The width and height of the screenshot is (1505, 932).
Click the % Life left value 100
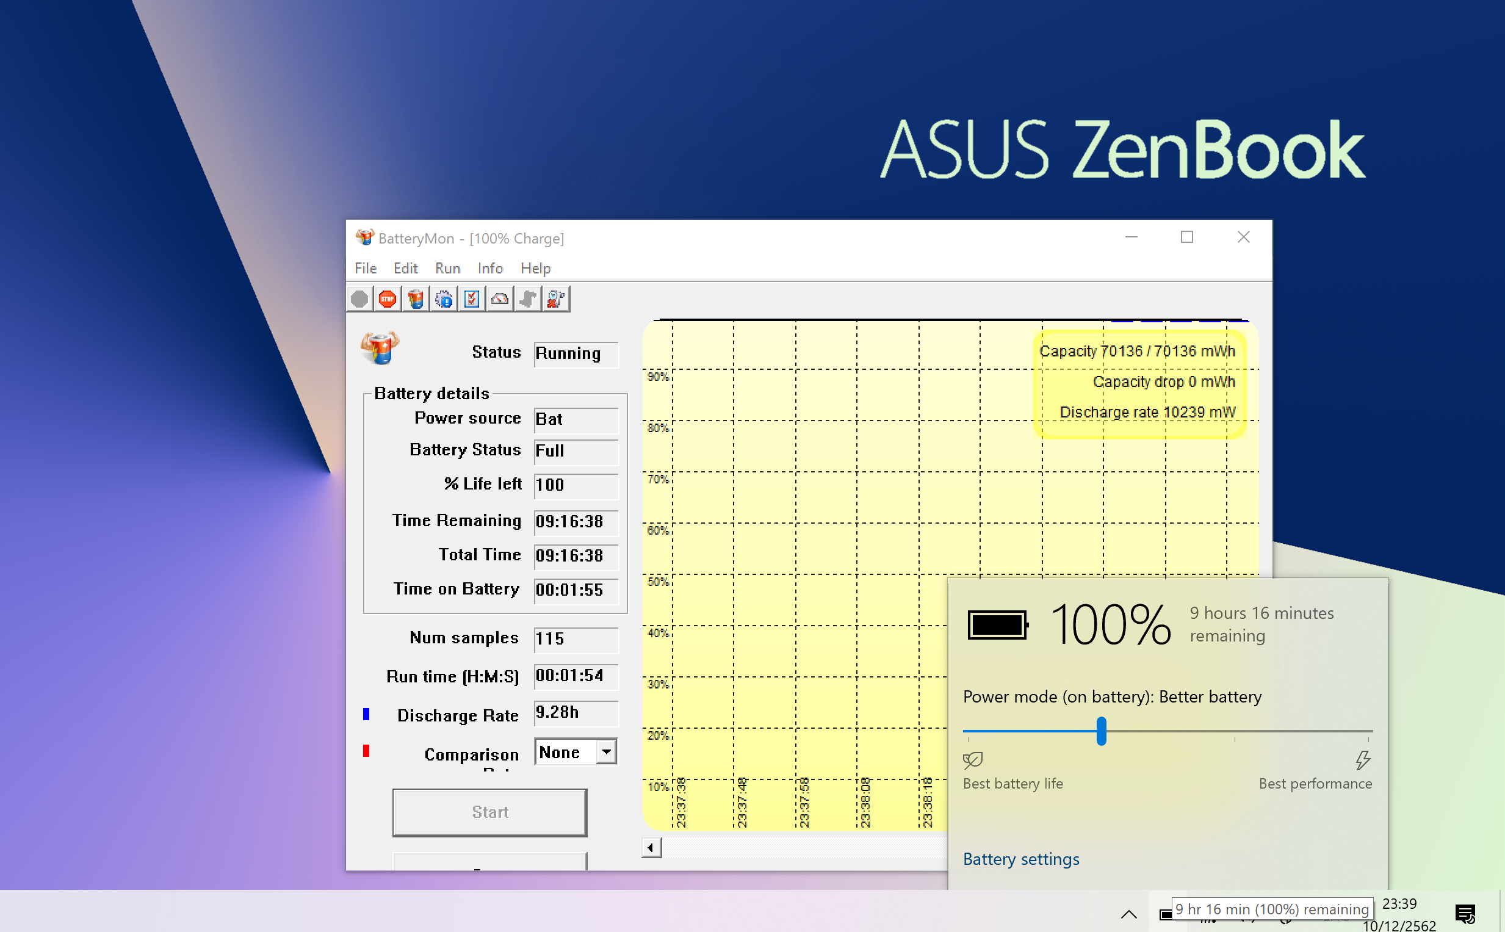576,485
